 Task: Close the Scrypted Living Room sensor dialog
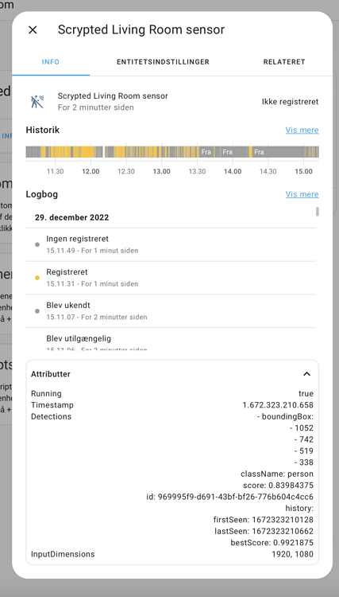(33, 29)
